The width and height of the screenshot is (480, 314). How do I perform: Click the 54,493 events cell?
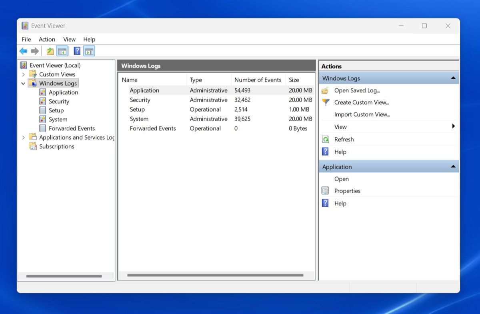pyautogui.click(x=242, y=90)
